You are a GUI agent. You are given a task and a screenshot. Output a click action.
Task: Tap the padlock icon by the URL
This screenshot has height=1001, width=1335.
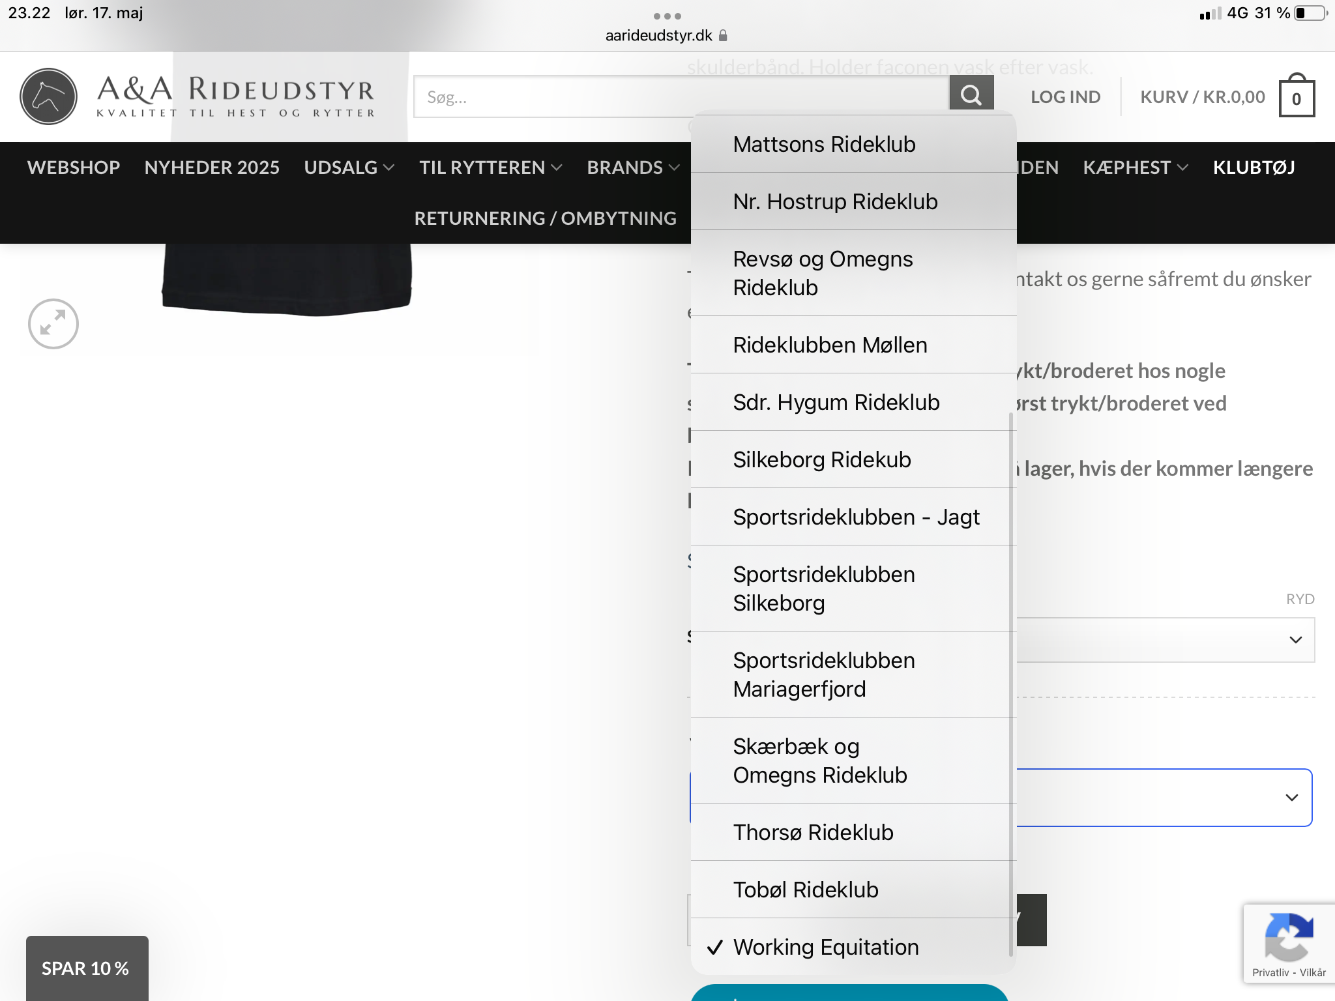click(723, 36)
